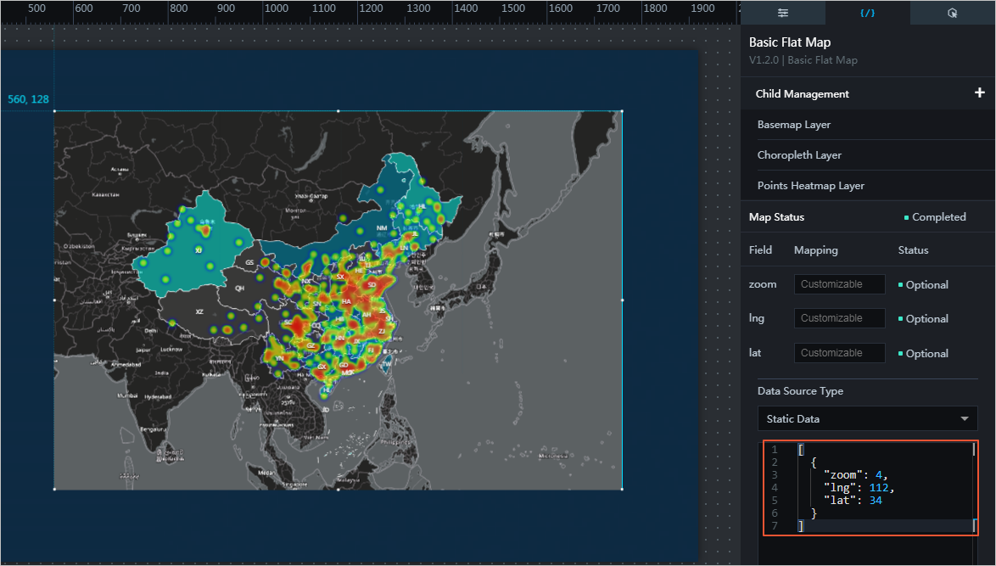The width and height of the screenshot is (996, 566).
Task: Open the Points Heatmap Layer entry
Action: [x=810, y=186]
